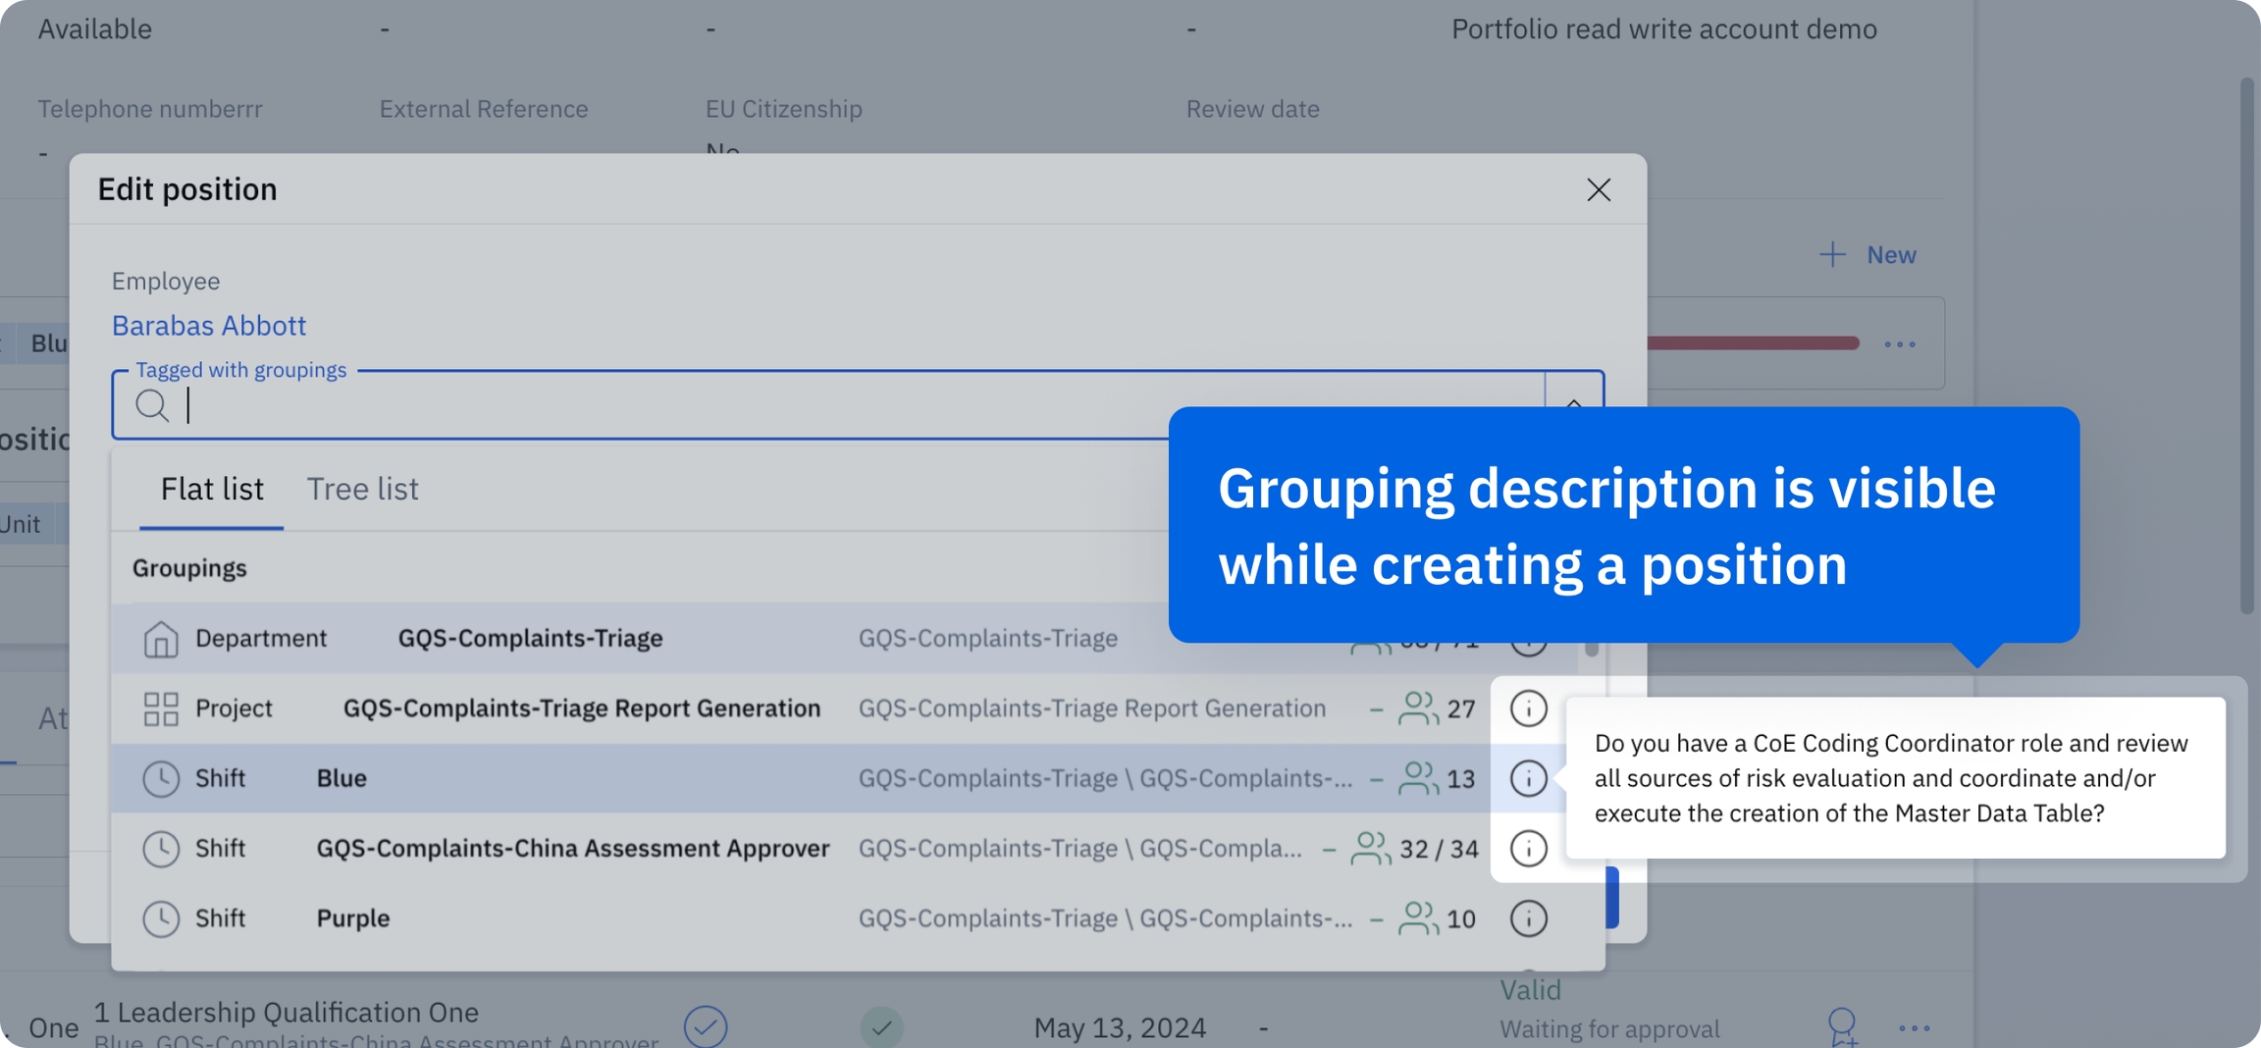Open Barabas Abbott employee link
The height and width of the screenshot is (1048, 2261).
coord(209,326)
